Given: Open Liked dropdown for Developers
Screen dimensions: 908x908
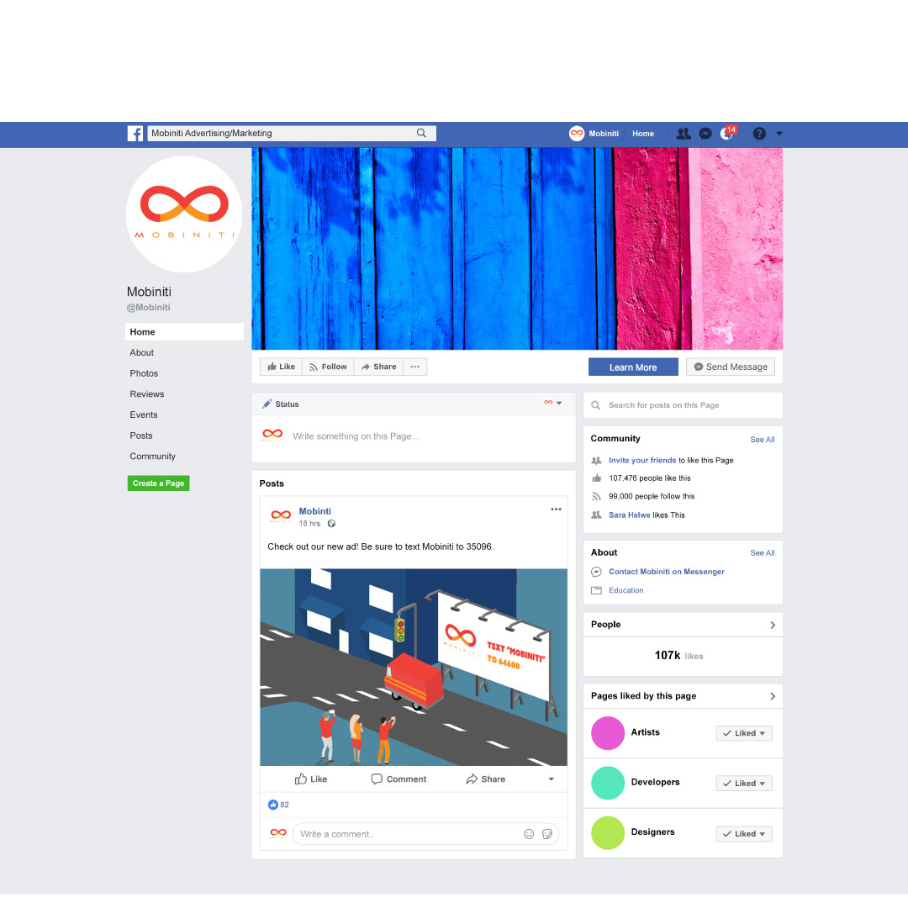Looking at the screenshot, I should point(744,784).
